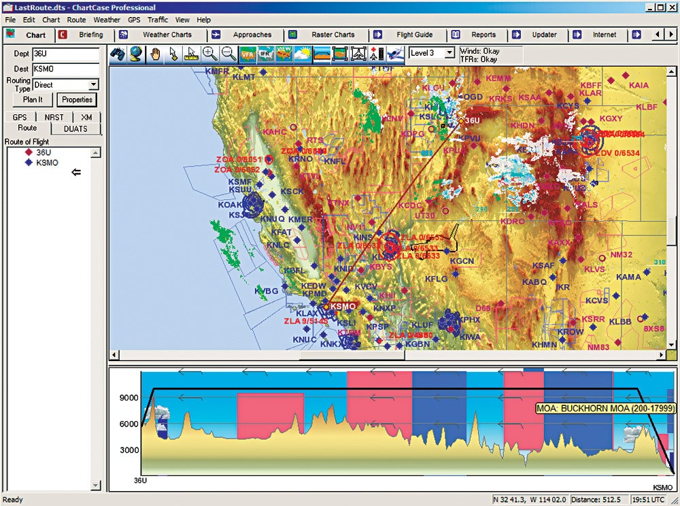Click the Internet tab icon
Screen dimensions: 680x506
(x=577, y=35)
